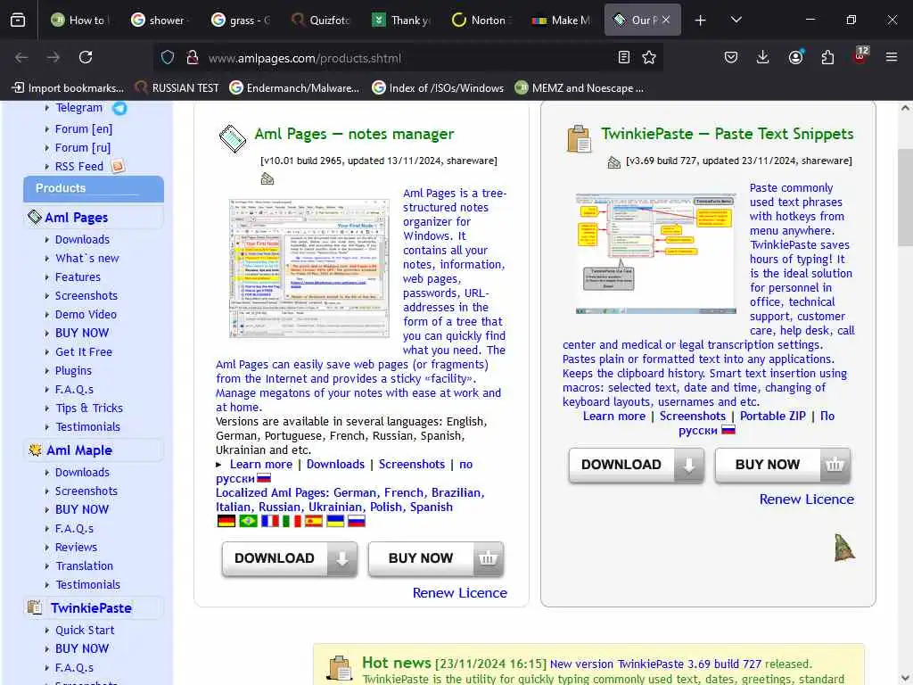Screen dimensions: 913x685
Task: Click the Firefox recent tabs view icon
Action: tap(18, 20)
